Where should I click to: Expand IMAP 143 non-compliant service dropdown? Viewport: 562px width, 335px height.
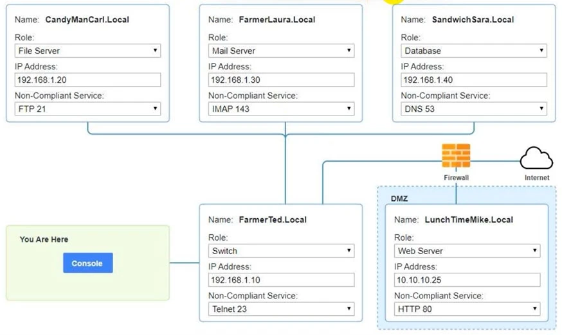click(281, 109)
